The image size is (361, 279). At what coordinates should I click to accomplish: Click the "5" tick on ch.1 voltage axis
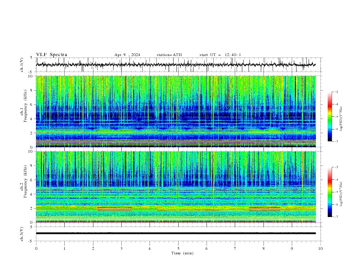point(32,57)
